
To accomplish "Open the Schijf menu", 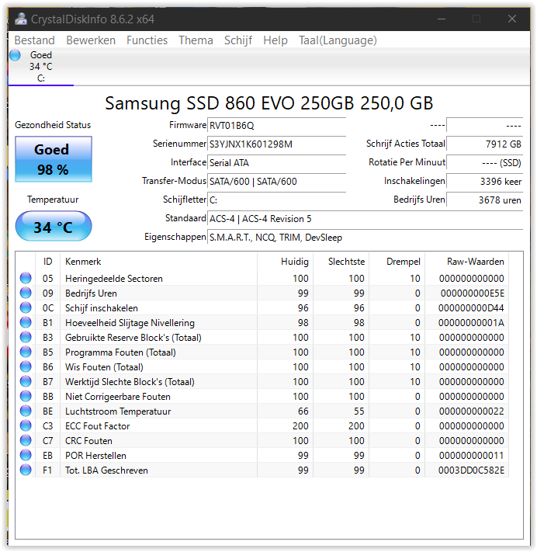I will pyautogui.click(x=238, y=40).
